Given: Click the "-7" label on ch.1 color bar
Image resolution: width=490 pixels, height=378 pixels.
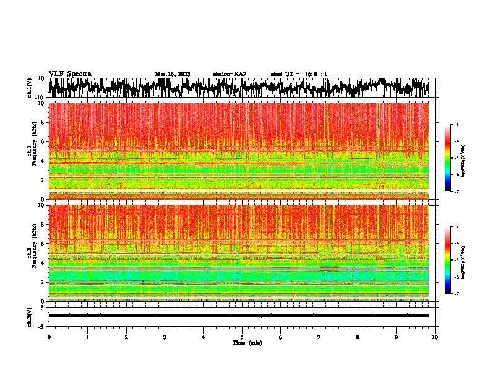Looking at the screenshot, I should [456, 191].
